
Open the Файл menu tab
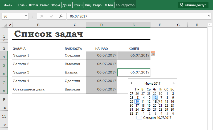point(8,5)
